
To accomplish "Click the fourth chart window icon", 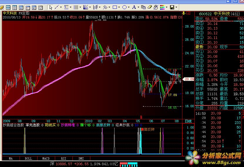I will pyautogui.click(x=41, y=7).
